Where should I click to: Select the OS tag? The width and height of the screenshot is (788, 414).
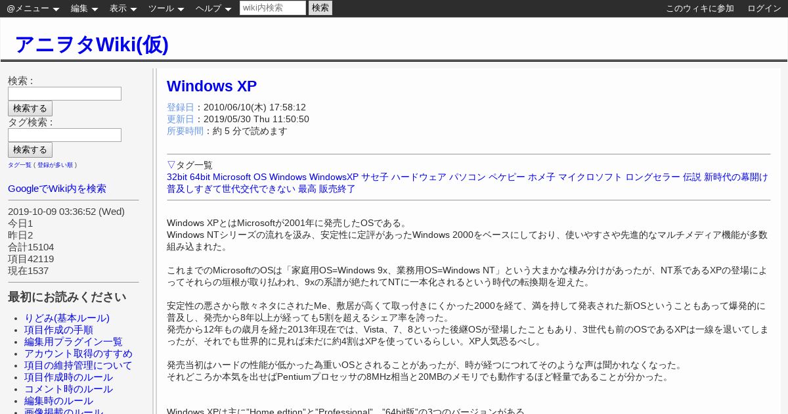(x=260, y=177)
